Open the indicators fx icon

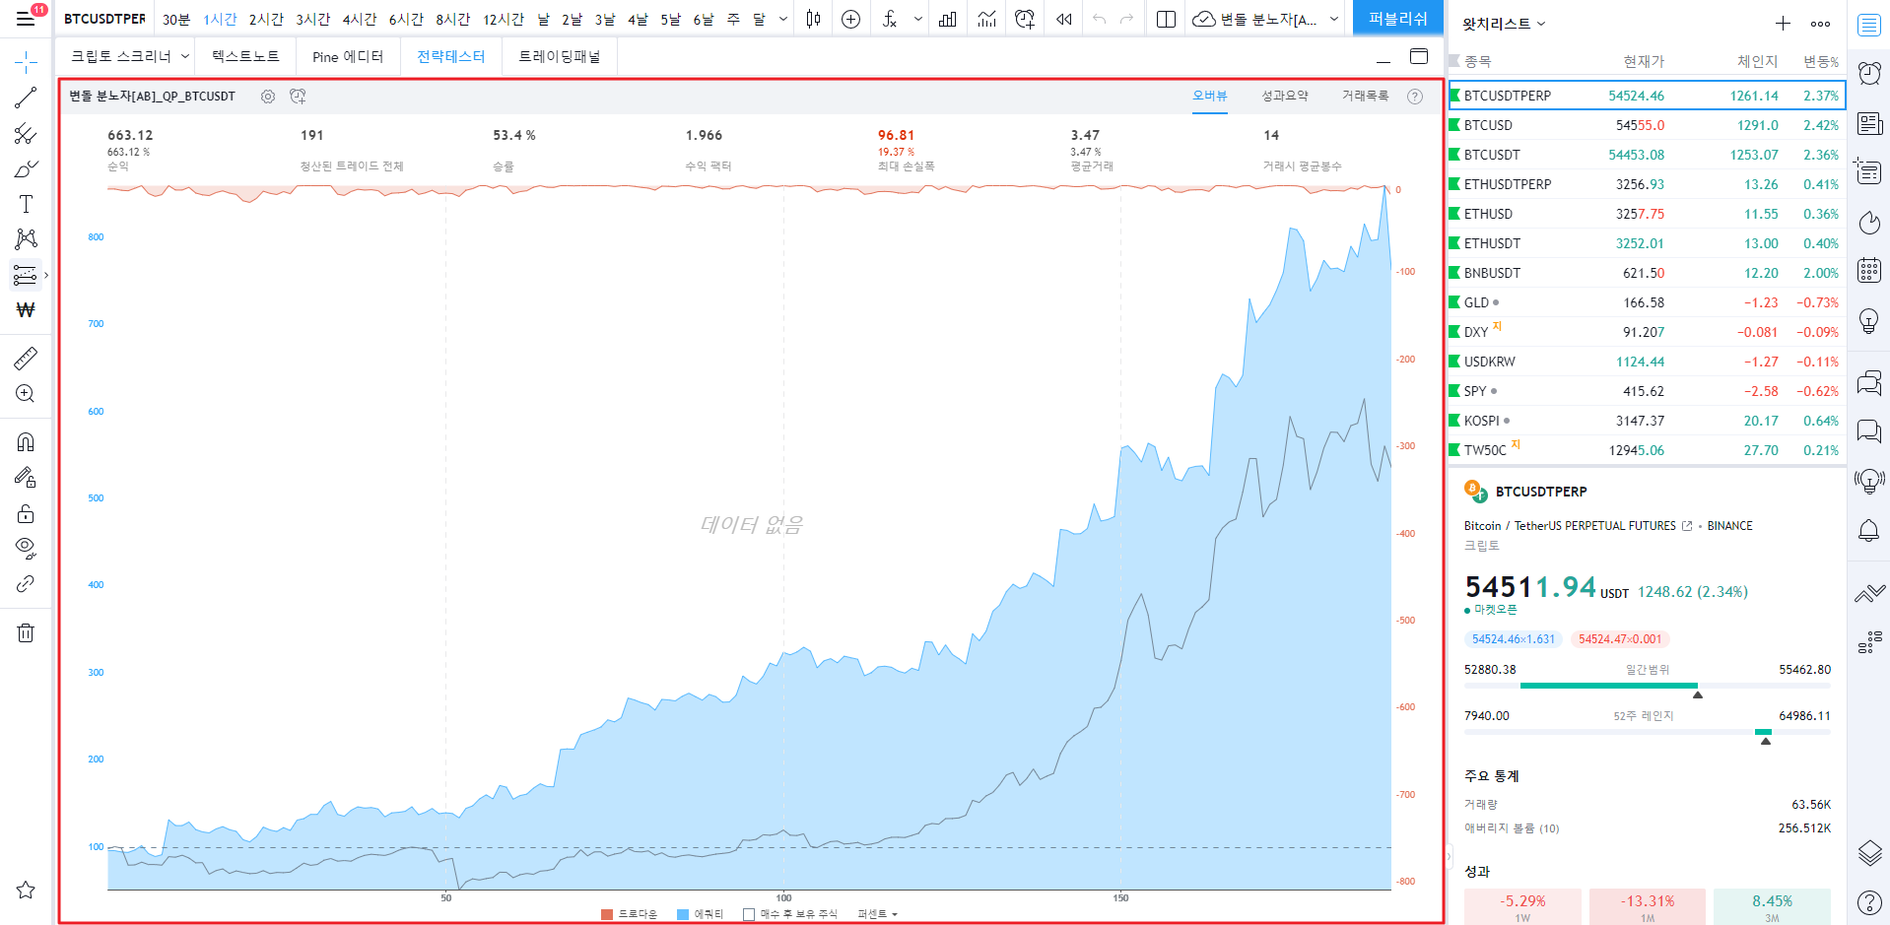pyautogui.click(x=892, y=18)
